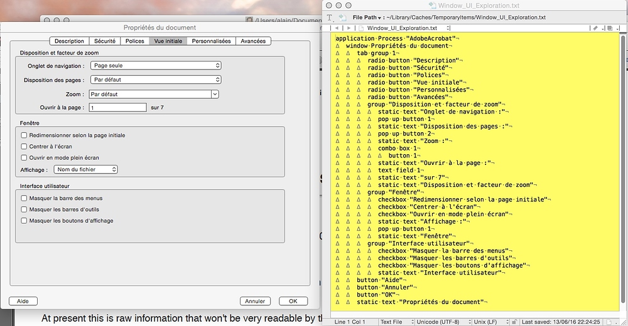This screenshot has width=628, height=326.
Task: Click inside the Ouvrir à la page field
Action: [x=118, y=108]
